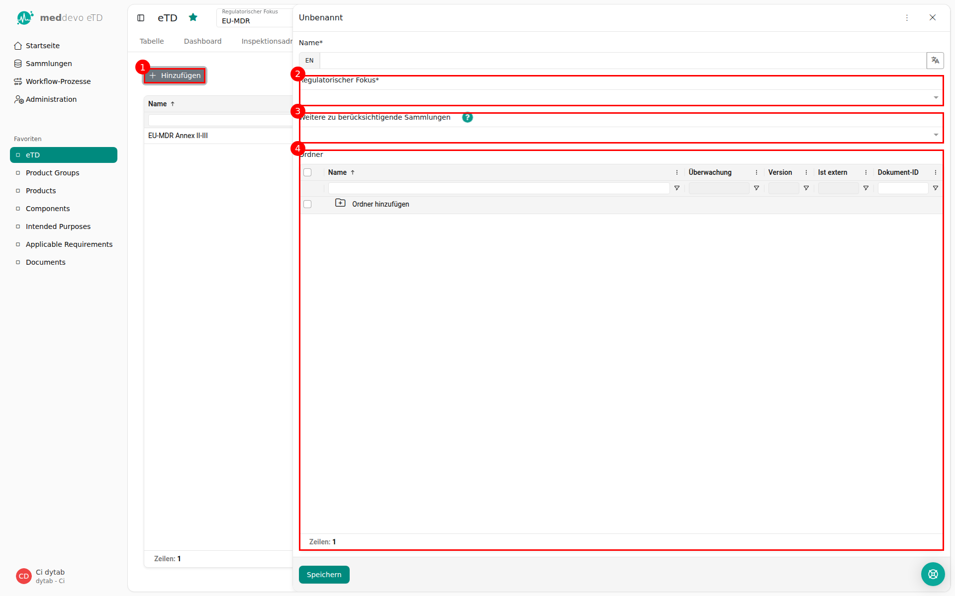Click the favorite star next to eTD
The height and width of the screenshot is (596, 955).
[193, 18]
